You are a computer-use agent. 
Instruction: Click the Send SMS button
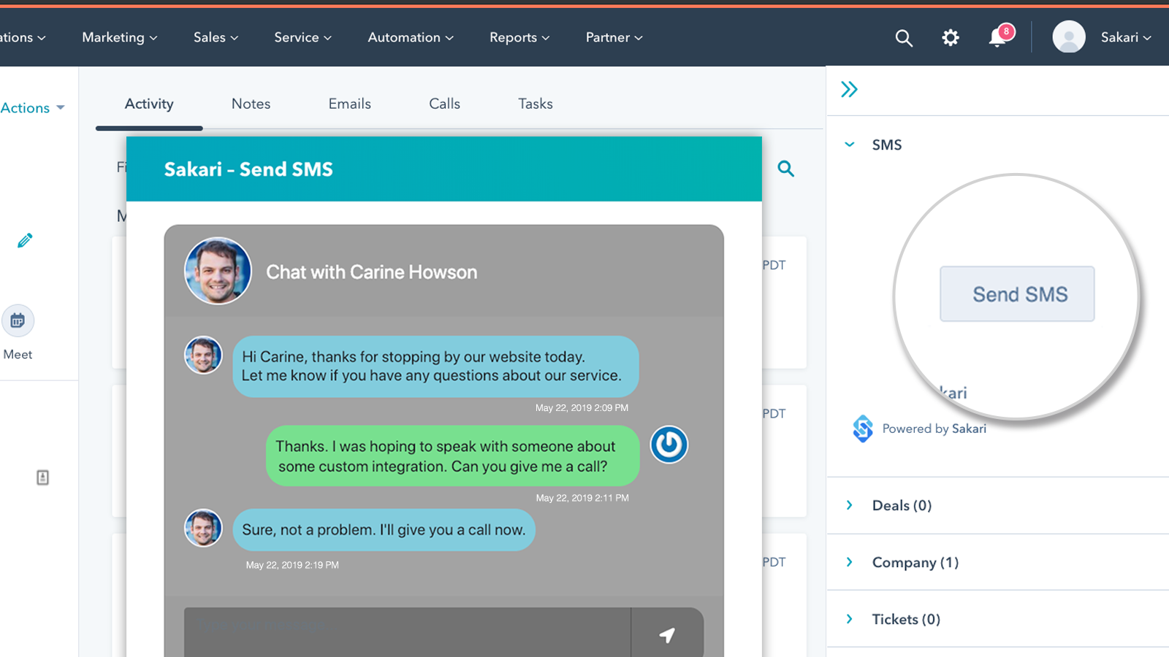click(x=1017, y=293)
